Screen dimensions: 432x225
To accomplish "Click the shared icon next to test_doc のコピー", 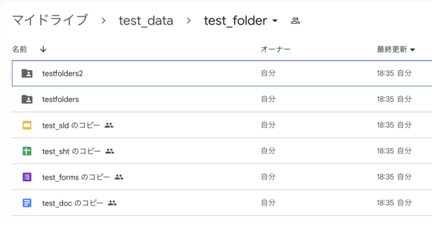I will tap(112, 203).
